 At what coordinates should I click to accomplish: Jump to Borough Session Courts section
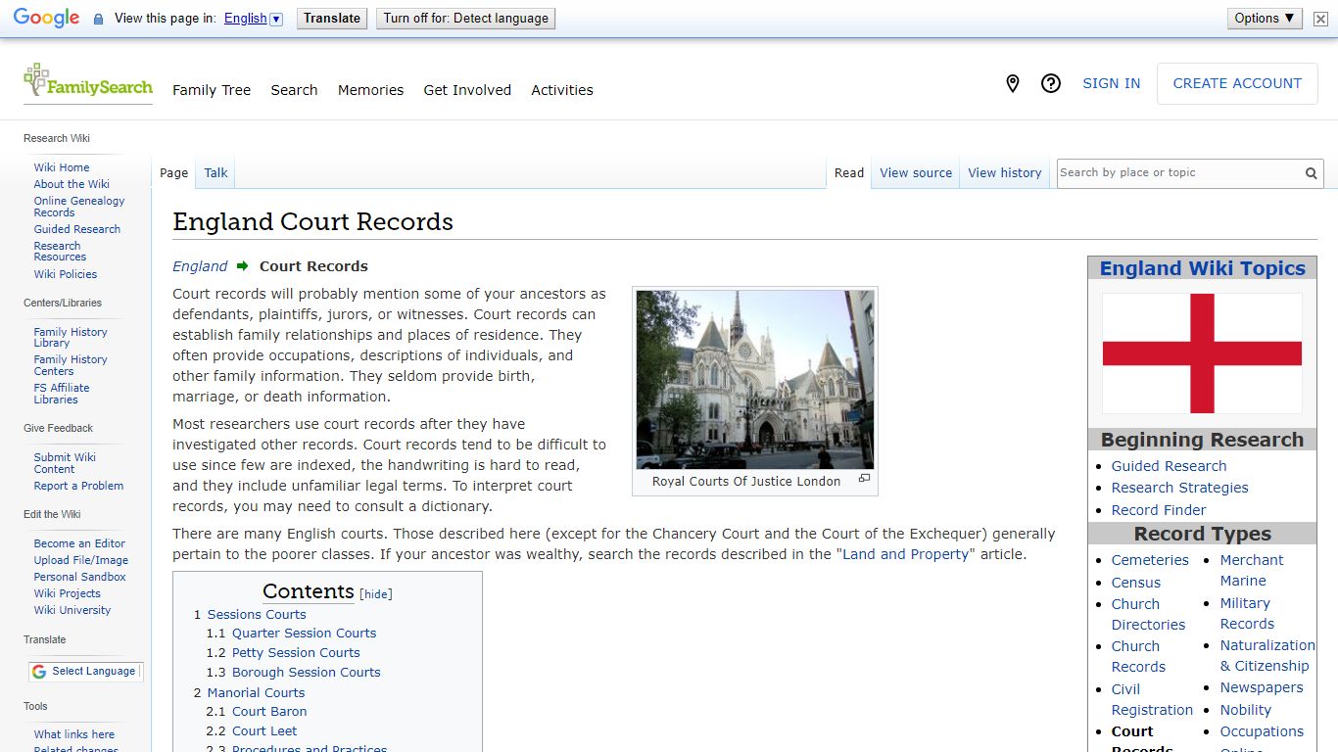307,673
